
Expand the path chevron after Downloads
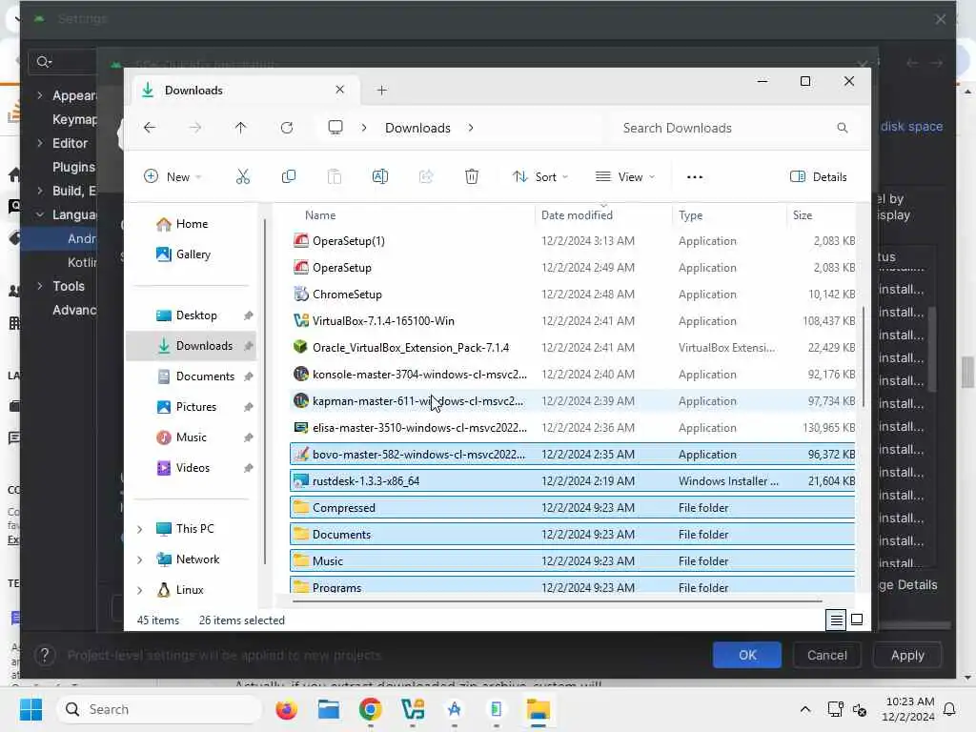point(471,128)
